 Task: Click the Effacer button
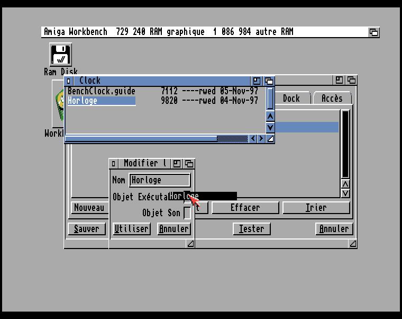245,208
